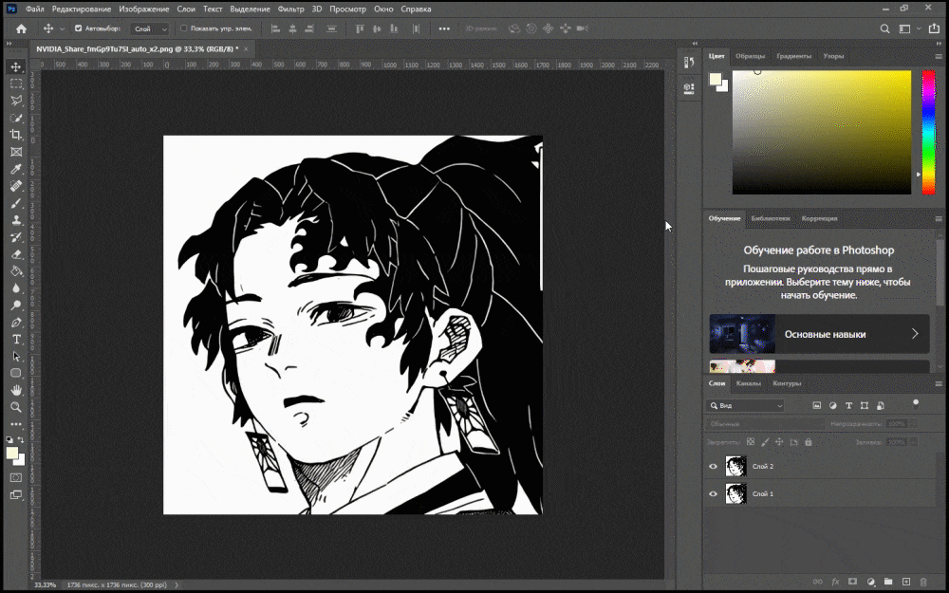Click the hue spectrum slider
Viewport: 949px width, 593px height.
[x=928, y=132]
